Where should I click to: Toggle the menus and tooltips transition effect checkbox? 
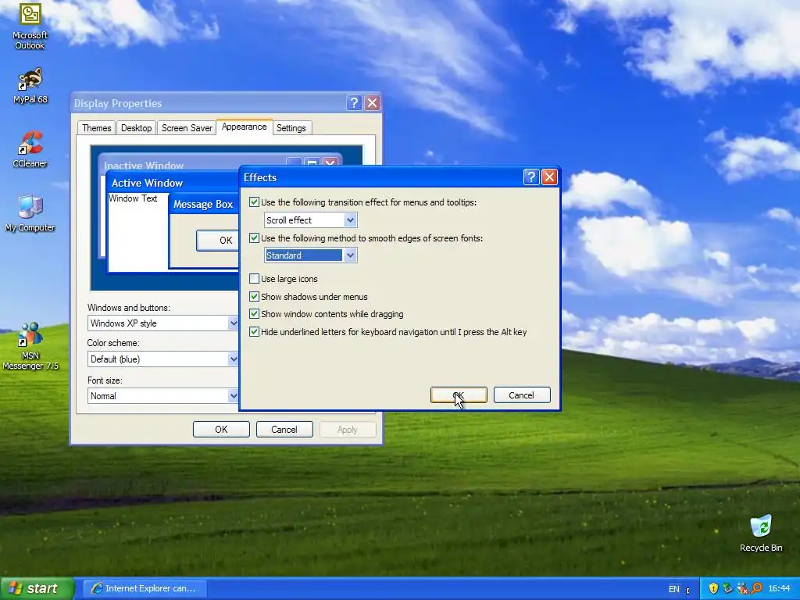point(254,202)
